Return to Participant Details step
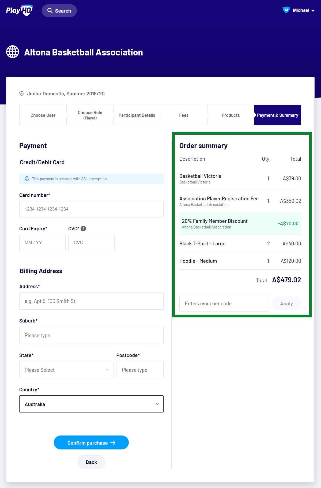Screen dimensions: 321x488 tap(137, 115)
